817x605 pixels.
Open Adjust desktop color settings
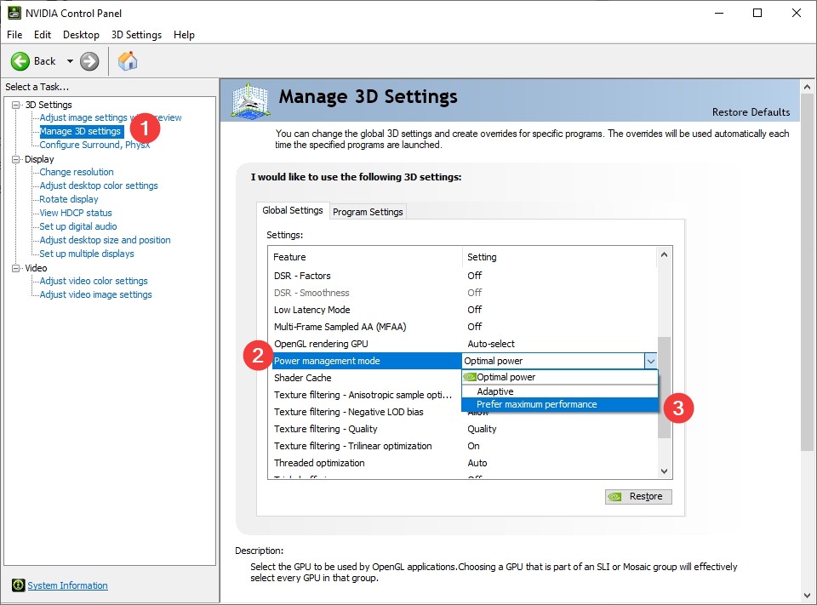[99, 185]
